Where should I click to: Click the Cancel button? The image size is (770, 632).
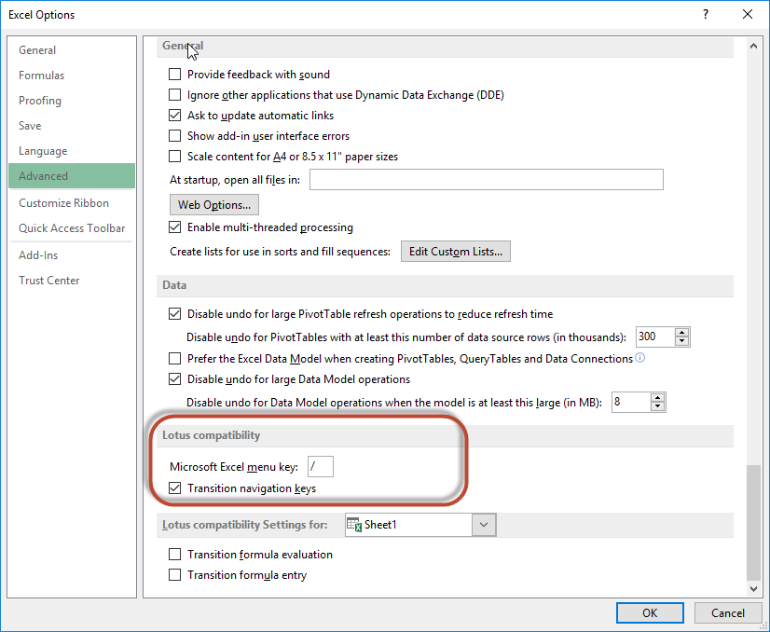[x=728, y=612]
